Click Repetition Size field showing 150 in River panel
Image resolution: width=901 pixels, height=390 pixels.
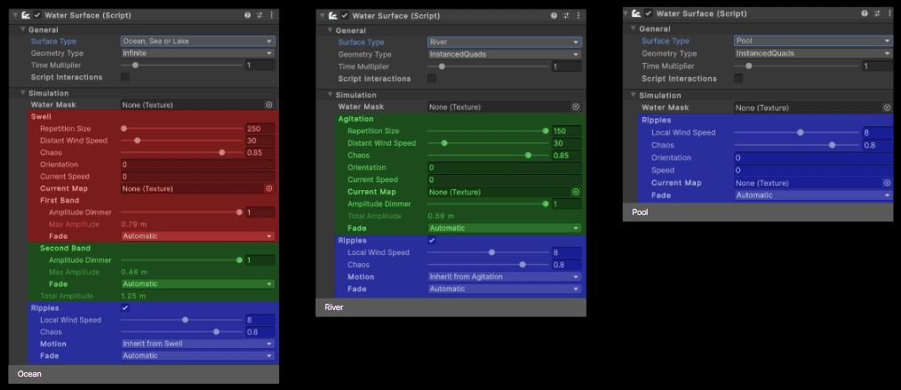point(567,131)
